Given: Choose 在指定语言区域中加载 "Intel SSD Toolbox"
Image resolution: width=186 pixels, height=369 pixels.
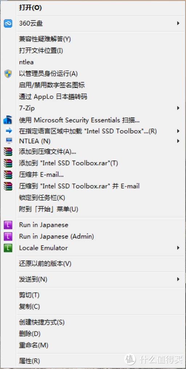Looking at the screenshot, I should pyautogui.click(x=88, y=131).
